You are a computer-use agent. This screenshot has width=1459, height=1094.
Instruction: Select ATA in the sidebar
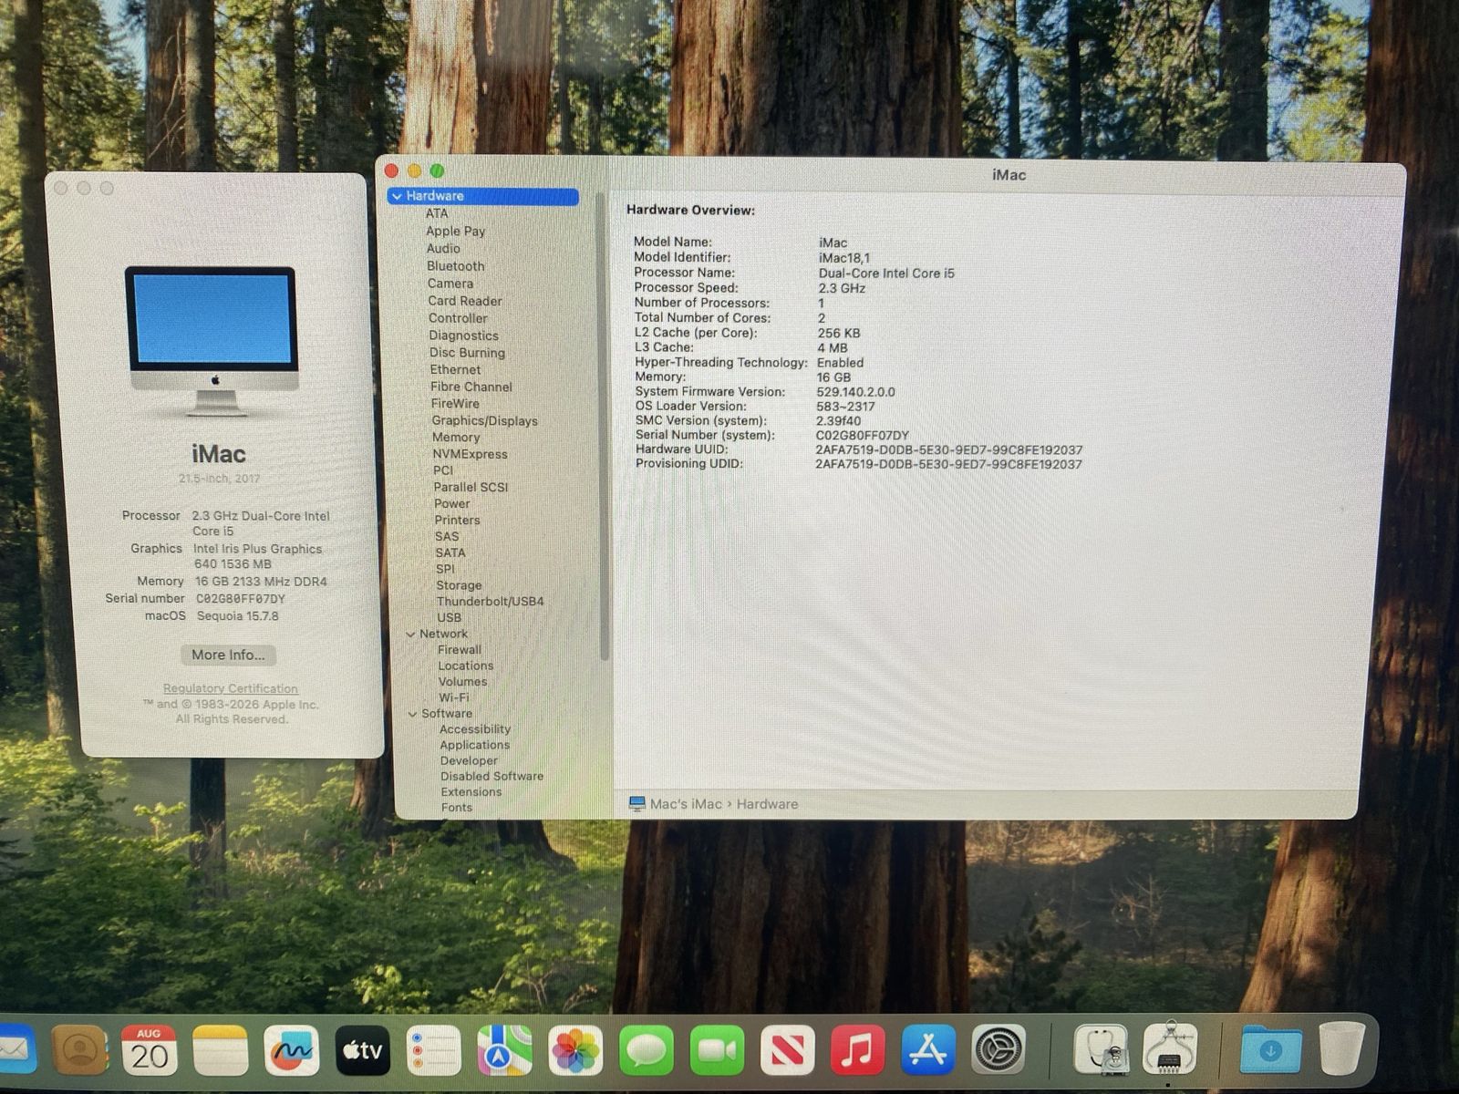pos(437,213)
